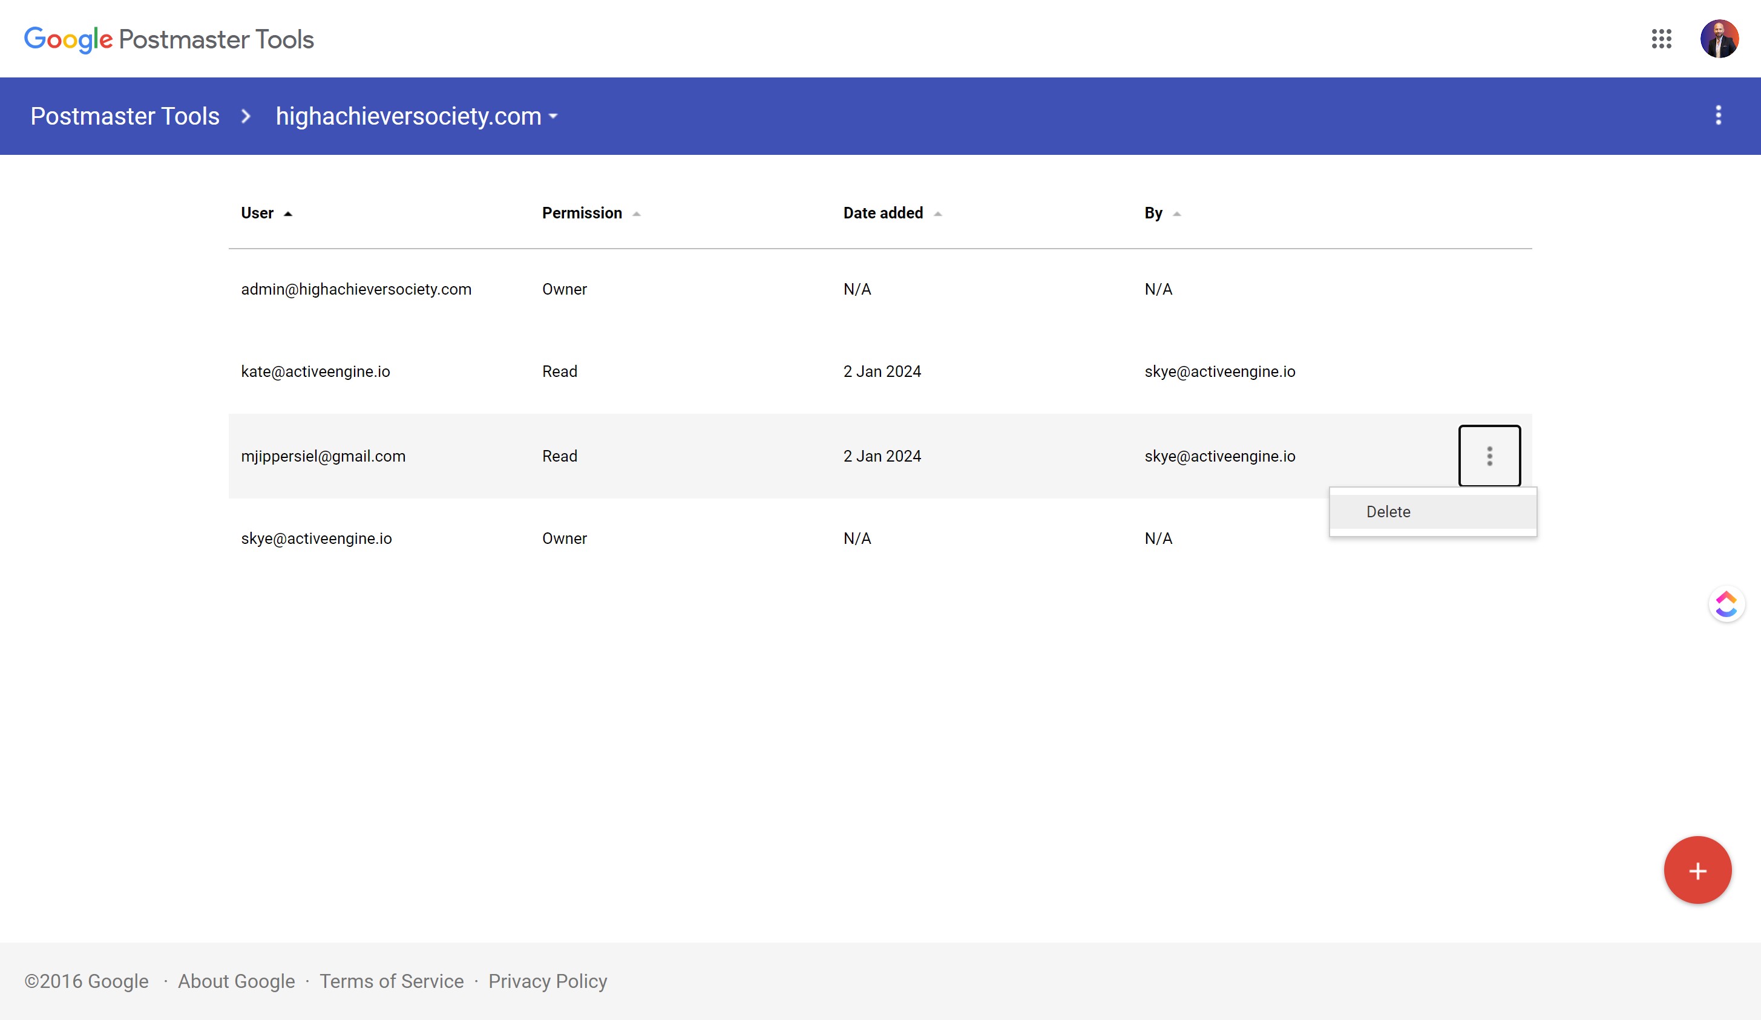1761x1020 pixels.
Task: Click the Google Postmaster Tools logo
Action: [168, 39]
